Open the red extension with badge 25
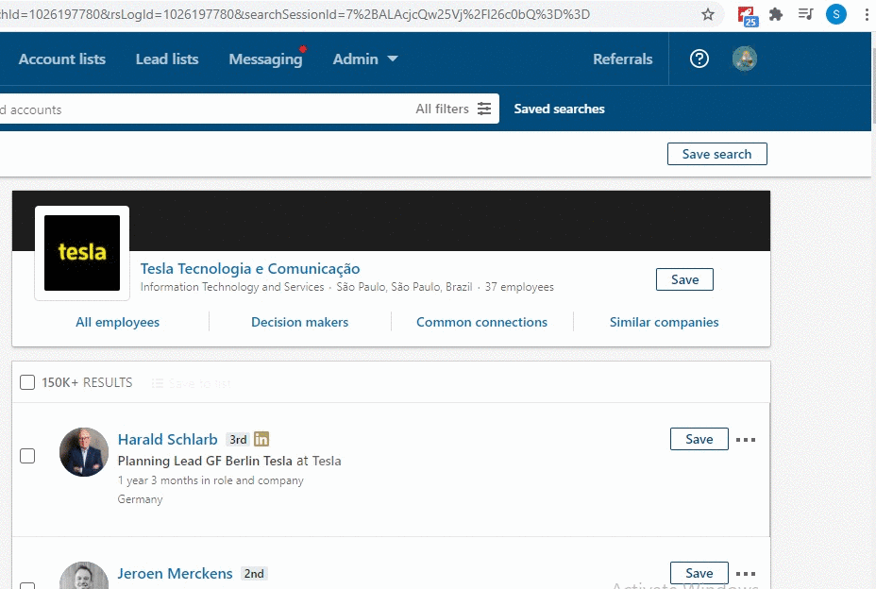Image resolution: width=876 pixels, height=589 pixels. (747, 16)
